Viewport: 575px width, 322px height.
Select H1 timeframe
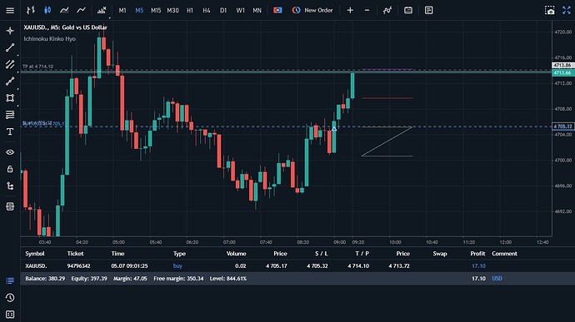190,11
